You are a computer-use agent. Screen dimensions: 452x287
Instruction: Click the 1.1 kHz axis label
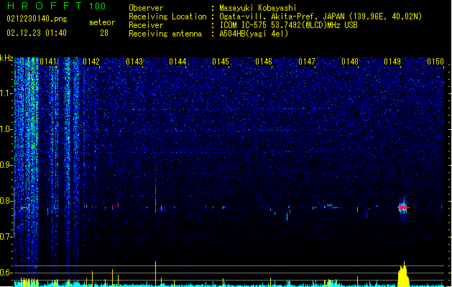pos(6,93)
